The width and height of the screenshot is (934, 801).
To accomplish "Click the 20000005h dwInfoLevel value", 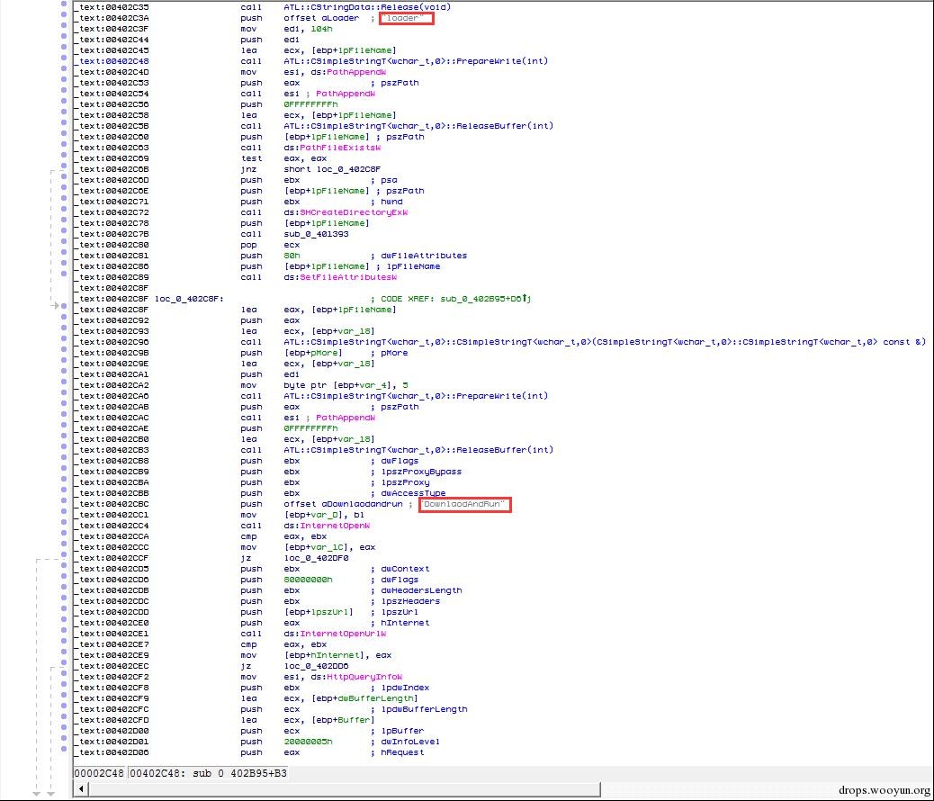I will pyautogui.click(x=308, y=742).
